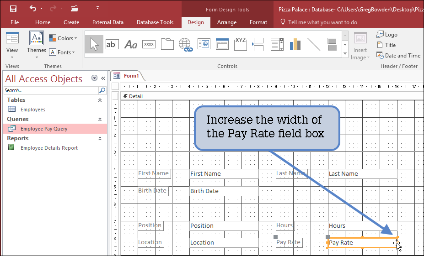Switch to the Format tab

258,22
